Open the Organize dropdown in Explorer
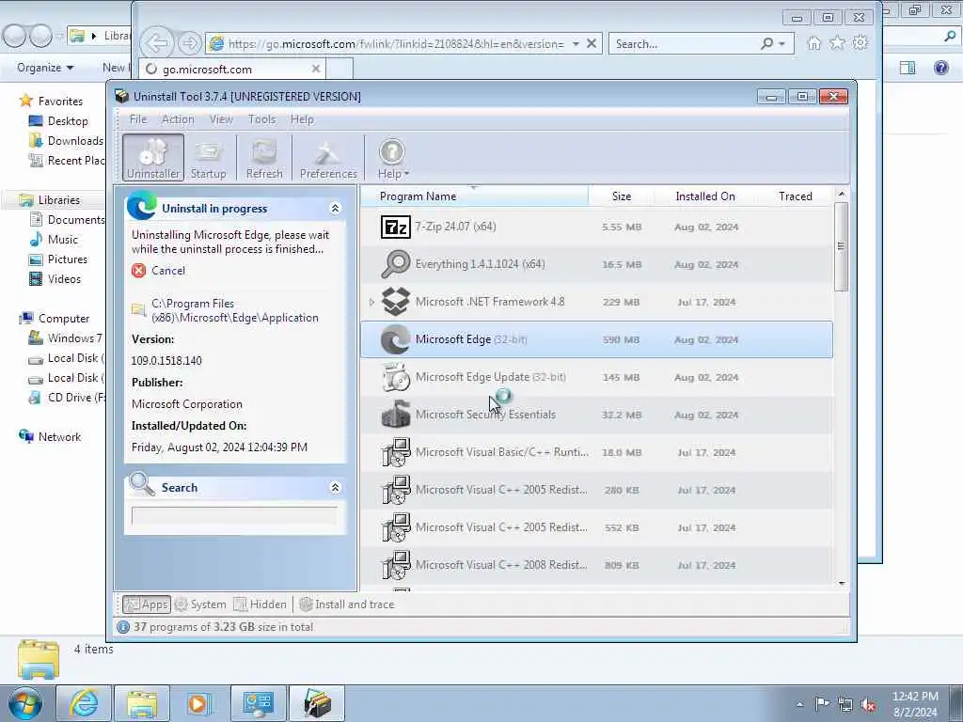Screen dimensions: 963x722 click(45, 68)
